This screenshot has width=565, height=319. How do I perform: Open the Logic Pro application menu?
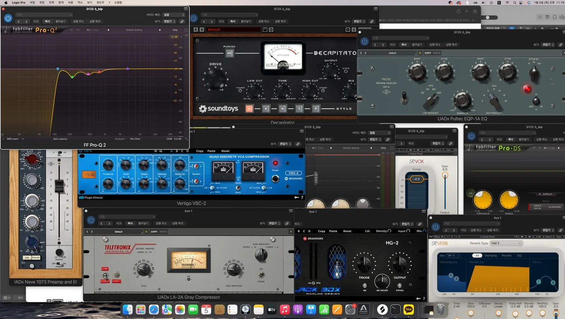click(x=19, y=2)
